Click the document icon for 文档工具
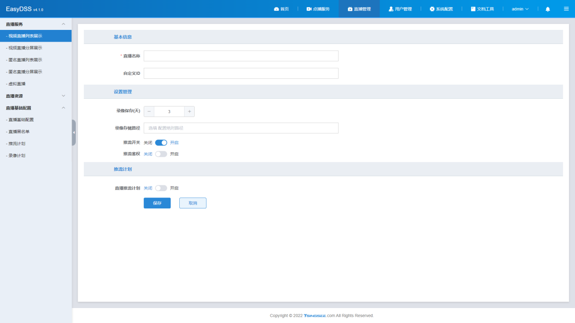This screenshot has width=575, height=323. (x=473, y=9)
